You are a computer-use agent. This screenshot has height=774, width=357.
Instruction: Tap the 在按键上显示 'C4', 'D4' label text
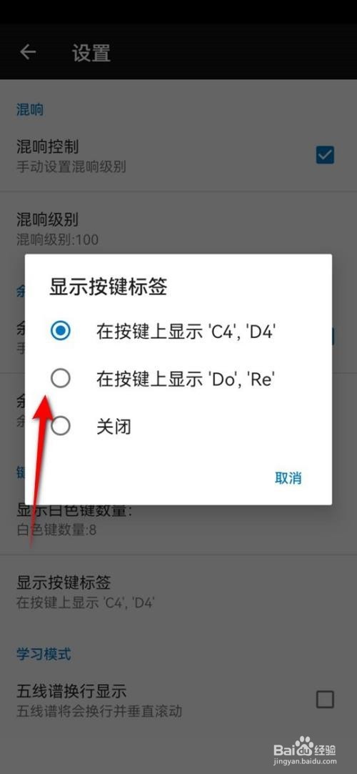tap(185, 332)
